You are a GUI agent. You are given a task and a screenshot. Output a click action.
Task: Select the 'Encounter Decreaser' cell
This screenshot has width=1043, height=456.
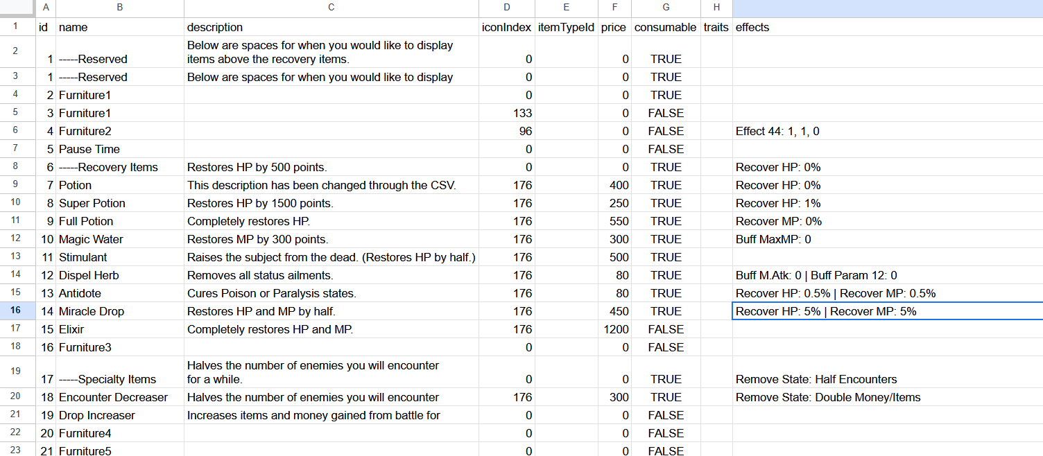pos(120,397)
